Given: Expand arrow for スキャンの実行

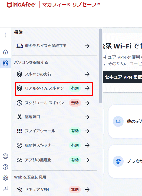Looking at the screenshot, I should [x=87, y=74].
